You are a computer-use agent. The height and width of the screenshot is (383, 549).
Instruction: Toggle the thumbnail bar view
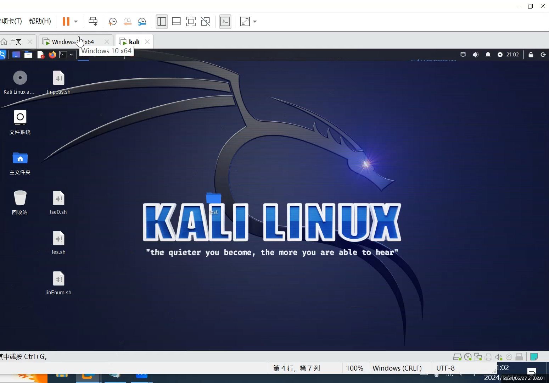176,22
